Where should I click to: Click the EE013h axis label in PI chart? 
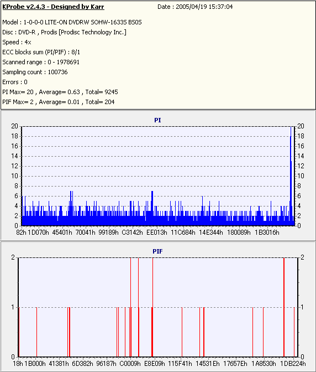click(157, 232)
